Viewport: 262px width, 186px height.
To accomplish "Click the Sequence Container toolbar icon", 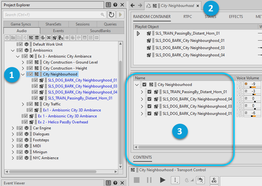I will [37, 37].
